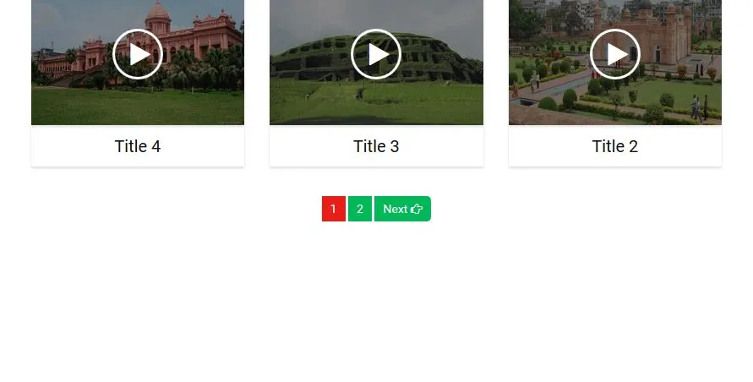Screen dimensions: 753x382
Task: Play the Title 4 video
Action: pos(138,54)
